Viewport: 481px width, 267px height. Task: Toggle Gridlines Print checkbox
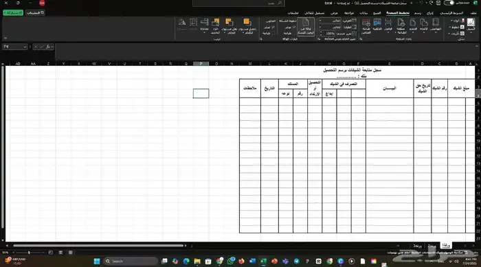click(294, 33)
